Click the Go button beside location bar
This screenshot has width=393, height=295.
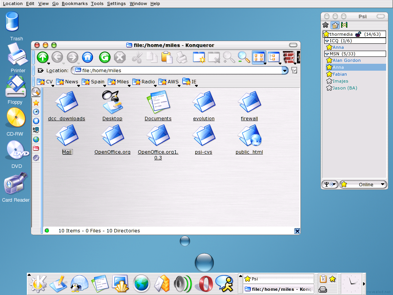[294, 71]
